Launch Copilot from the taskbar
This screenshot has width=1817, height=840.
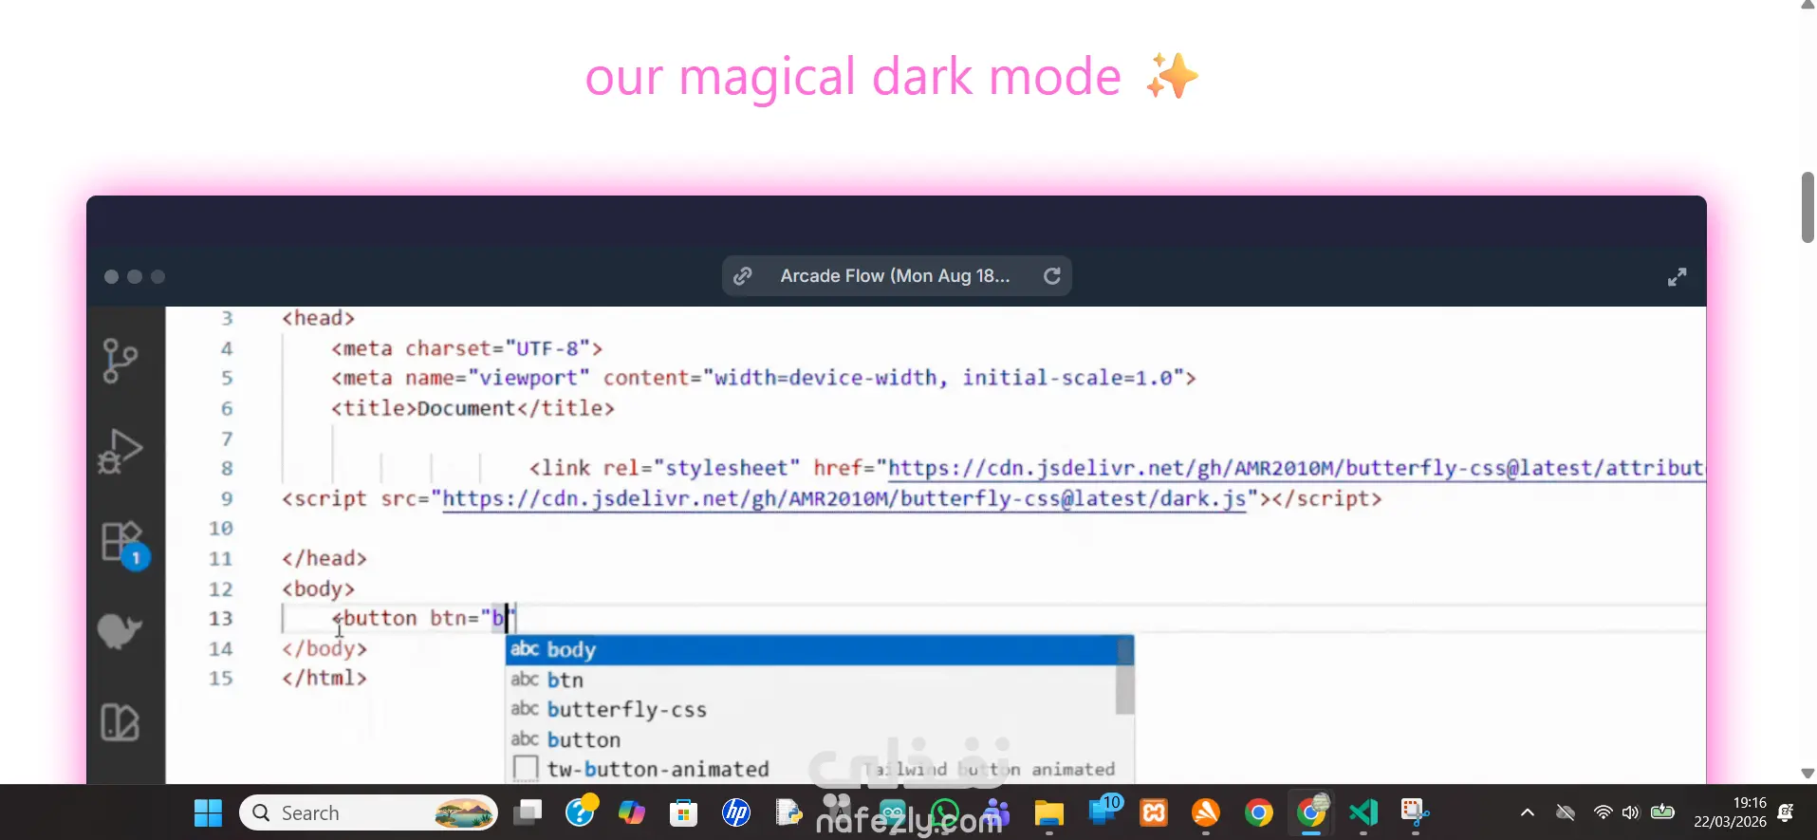click(631, 813)
